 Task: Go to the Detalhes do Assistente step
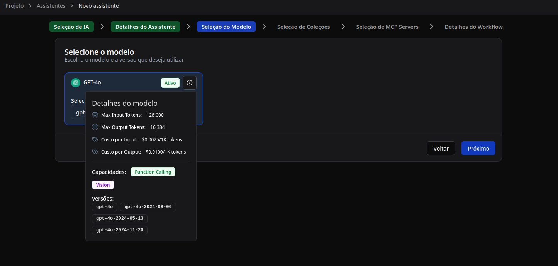pyautogui.click(x=145, y=27)
